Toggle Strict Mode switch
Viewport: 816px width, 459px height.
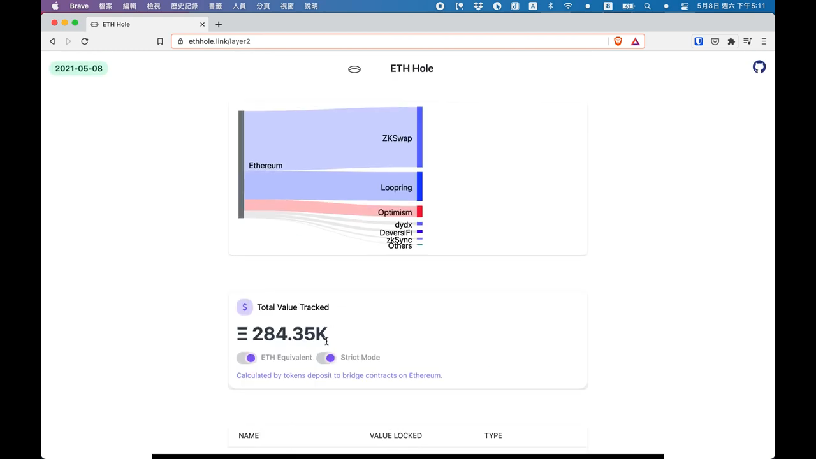(326, 358)
